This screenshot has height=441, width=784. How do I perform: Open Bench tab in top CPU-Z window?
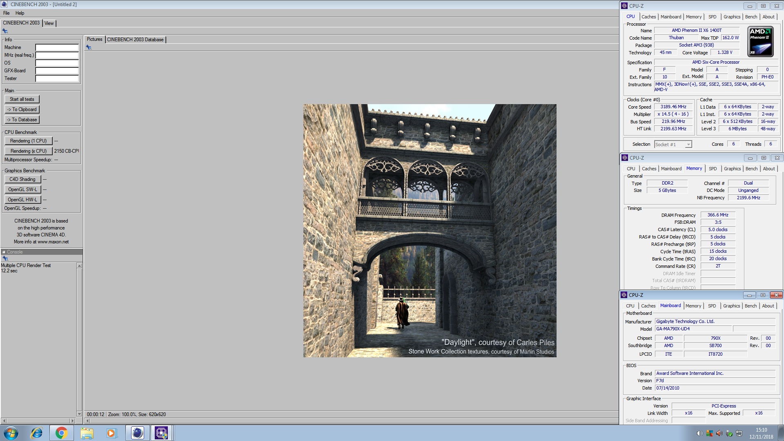click(751, 17)
